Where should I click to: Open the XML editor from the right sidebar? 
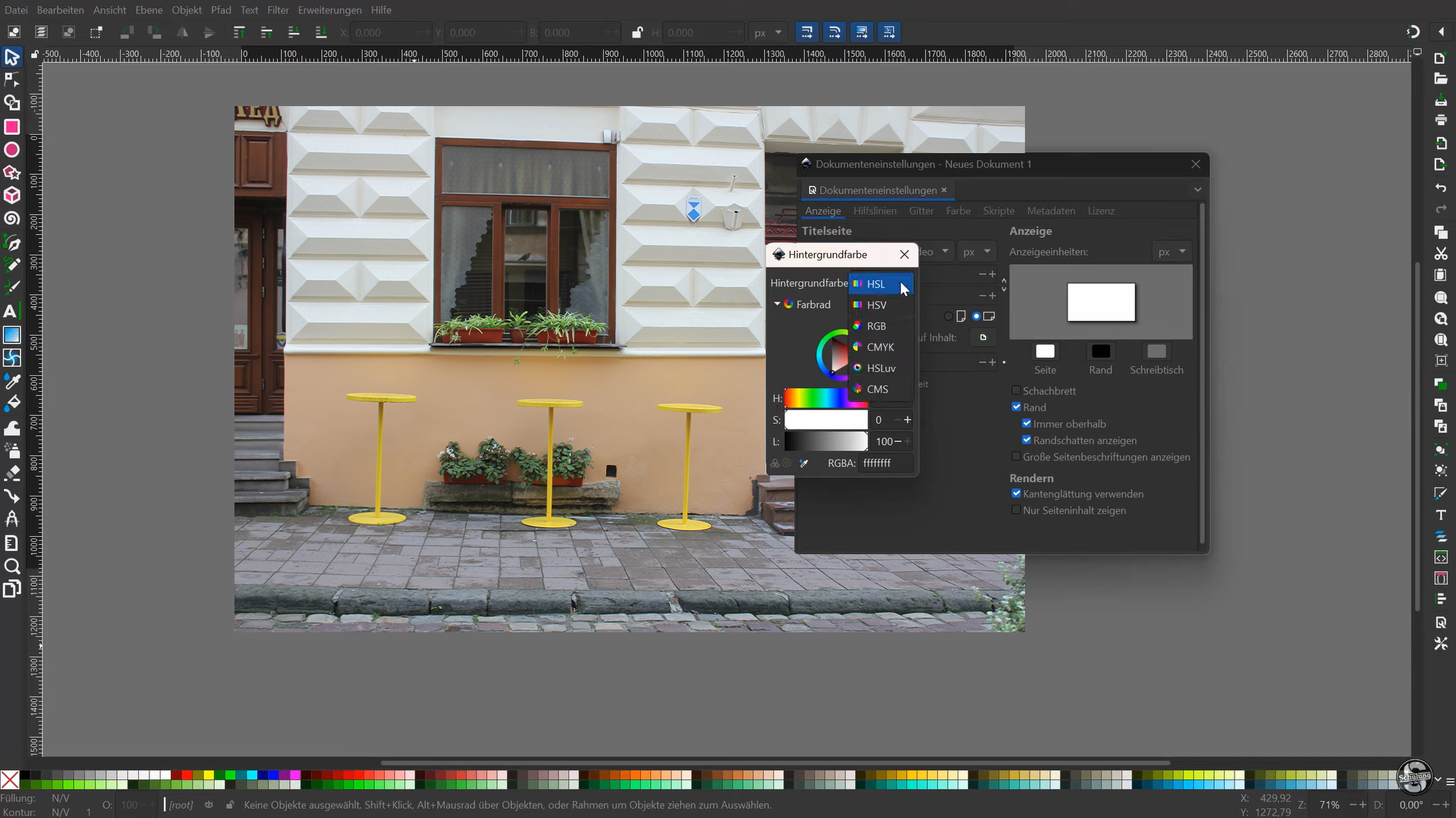pyautogui.click(x=1441, y=558)
